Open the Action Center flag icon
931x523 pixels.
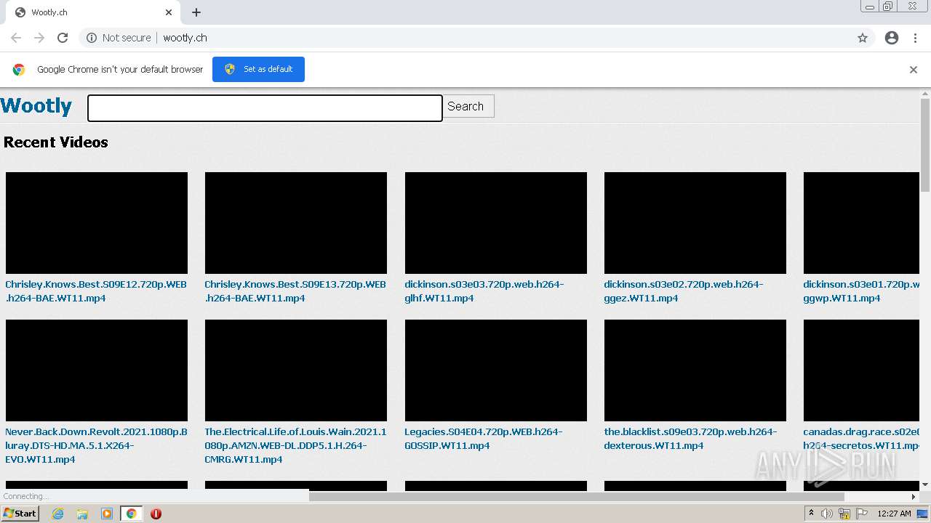click(x=861, y=514)
